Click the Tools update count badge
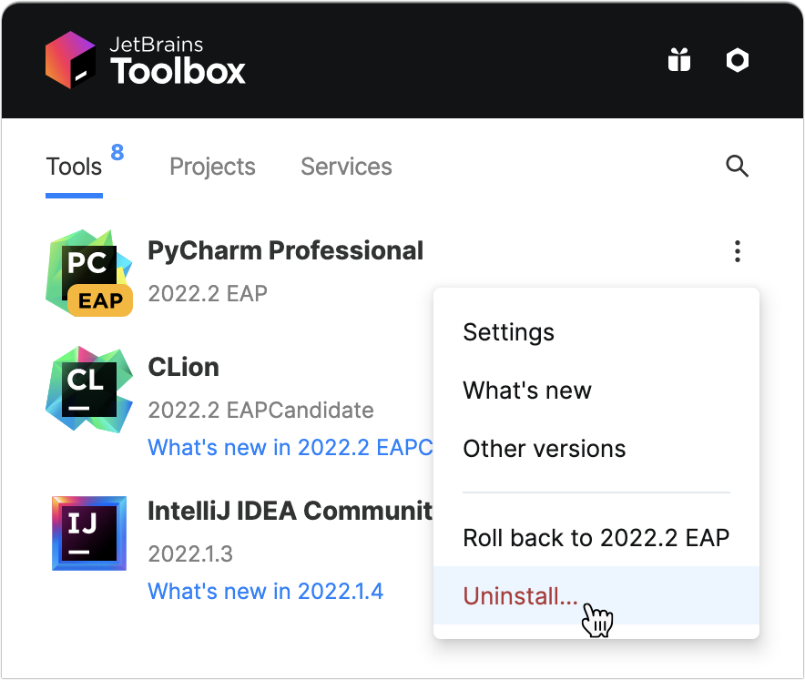This screenshot has width=805, height=680. (x=117, y=153)
